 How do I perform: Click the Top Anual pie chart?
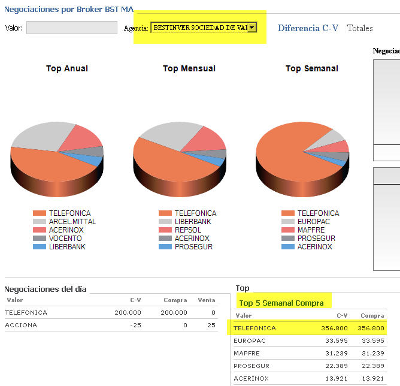click(57, 159)
